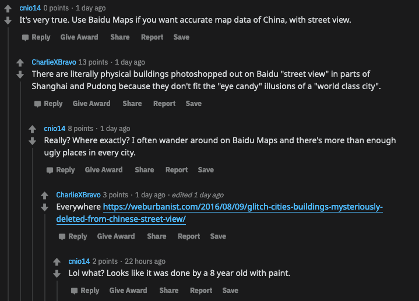The width and height of the screenshot is (419, 301).
Task: Collapse the 'Everywhere' comment's thread line
Action: [x=45, y=257]
